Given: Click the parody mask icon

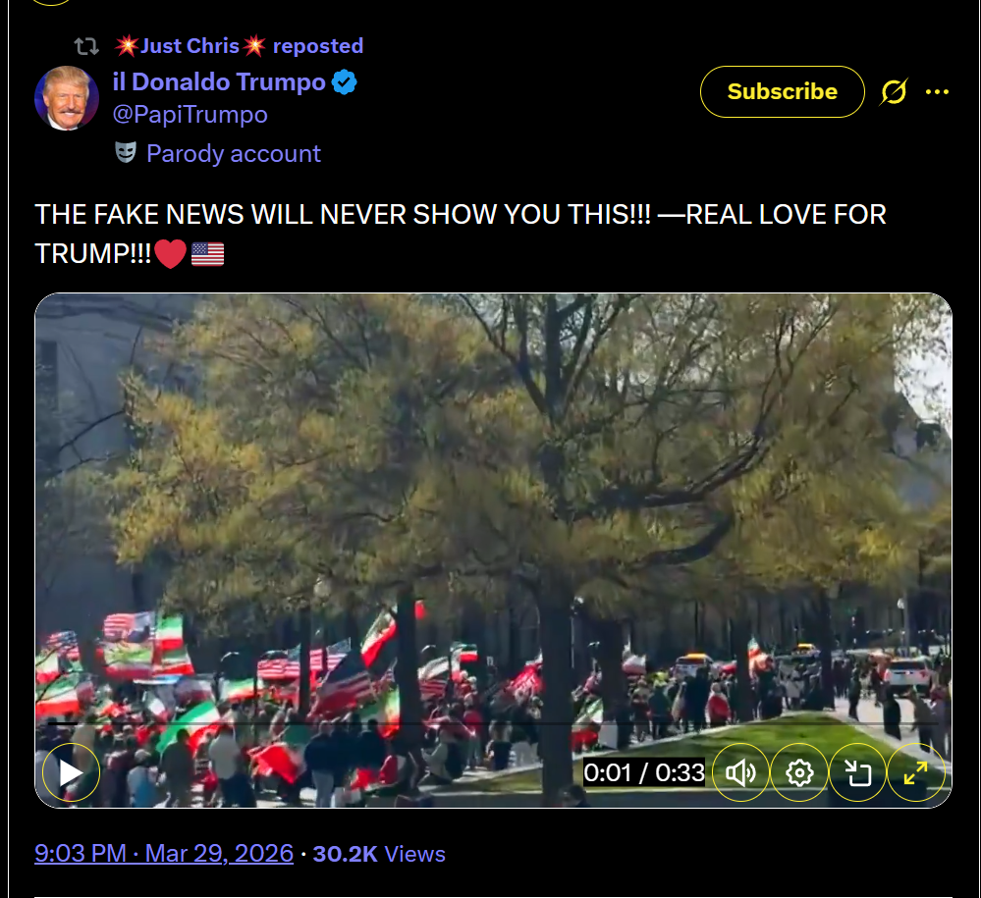Looking at the screenshot, I should pyautogui.click(x=126, y=152).
